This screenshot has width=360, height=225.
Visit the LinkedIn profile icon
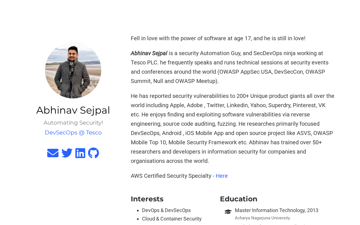coord(80,153)
